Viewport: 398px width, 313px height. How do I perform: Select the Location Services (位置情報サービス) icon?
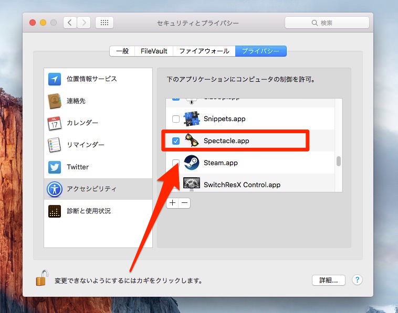(x=54, y=79)
